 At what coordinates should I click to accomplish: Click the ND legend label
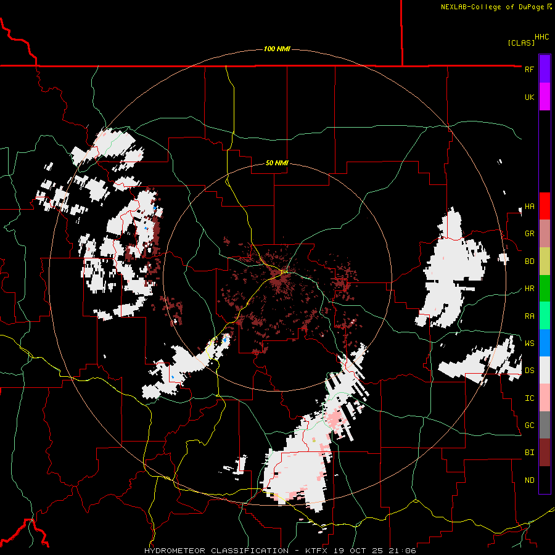(529, 480)
